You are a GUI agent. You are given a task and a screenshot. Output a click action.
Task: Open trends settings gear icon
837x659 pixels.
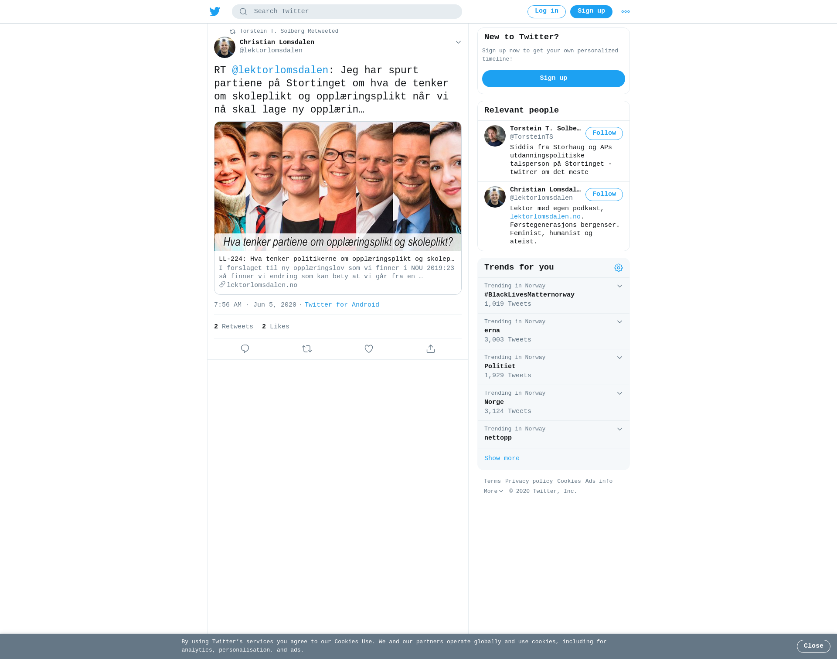click(619, 268)
